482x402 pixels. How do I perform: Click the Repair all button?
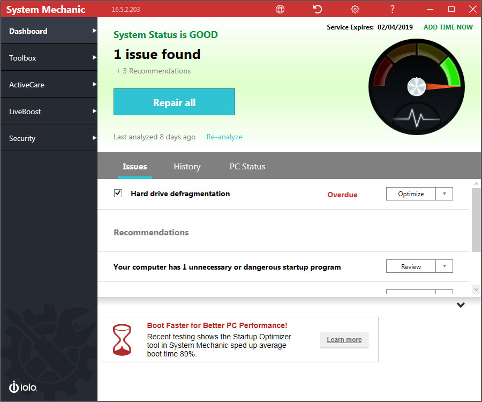coord(174,102)
